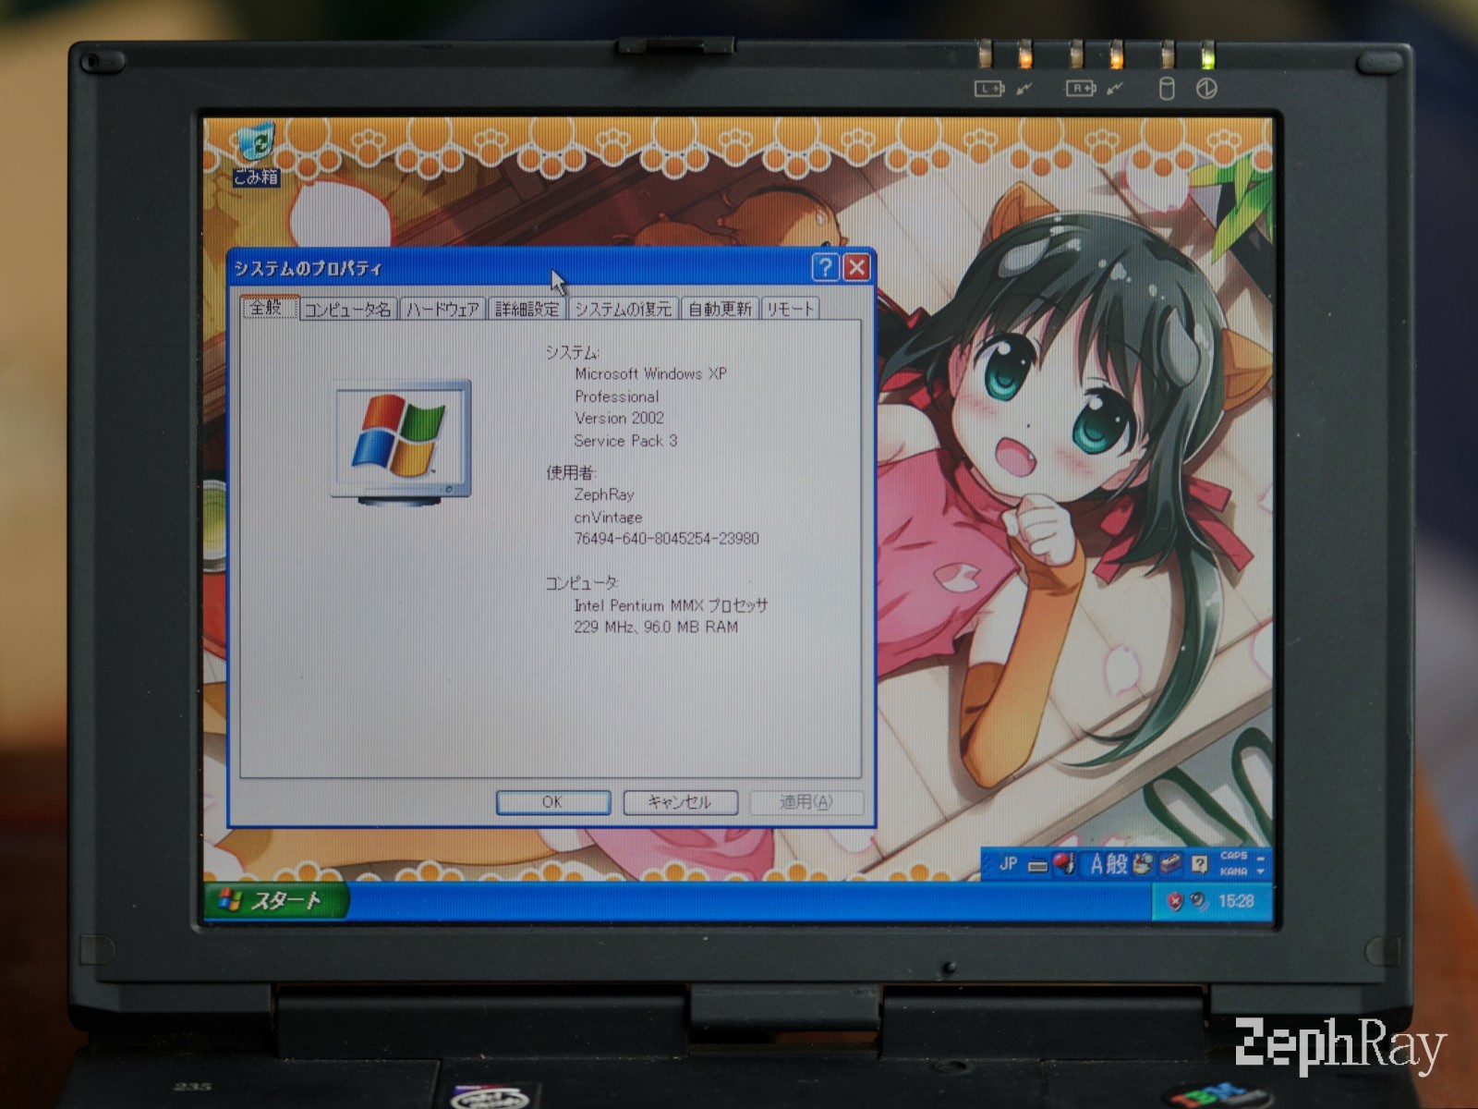Click the Microsoft Windows XP text
Viewport: 1478px width, 1109px height.
point(650,374)
